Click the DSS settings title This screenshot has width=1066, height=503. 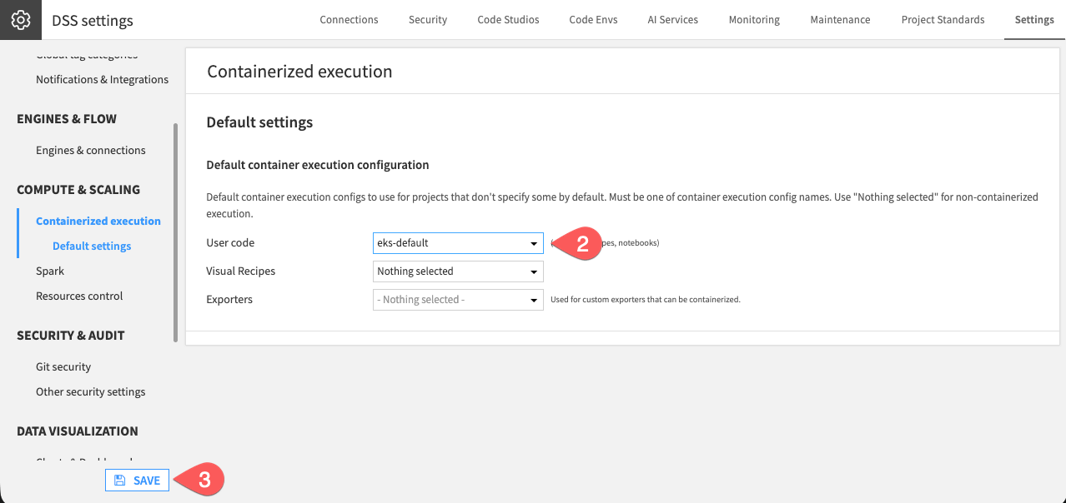tap(92, 21)
